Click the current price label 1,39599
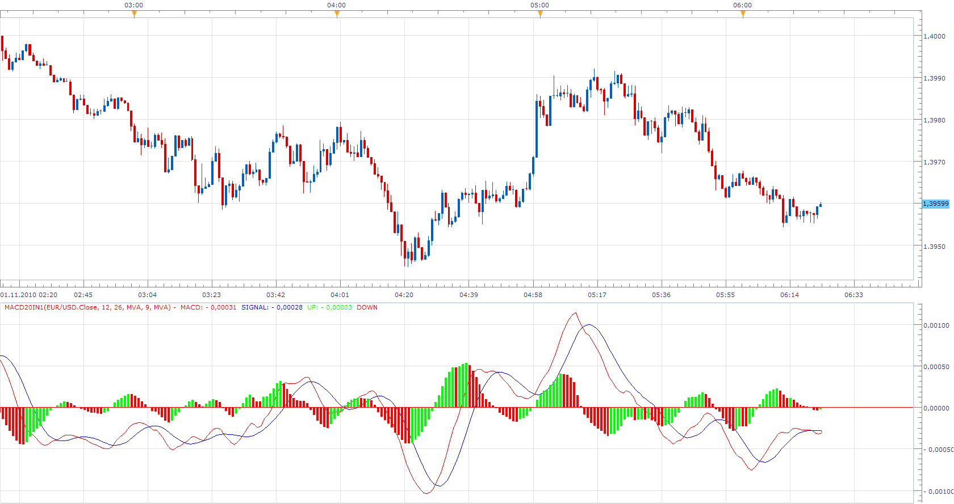Screen dimensions: 954x504 pos(935,204)
